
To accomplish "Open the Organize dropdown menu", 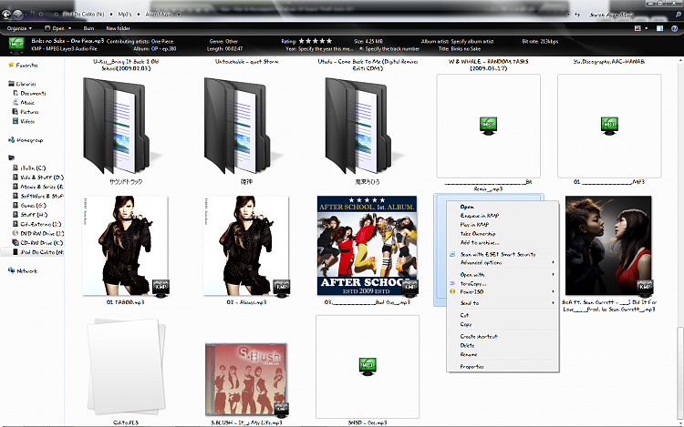I will [x=19, y=28].
